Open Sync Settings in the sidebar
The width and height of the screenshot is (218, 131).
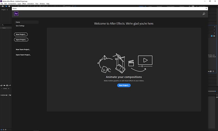(20, 26)
